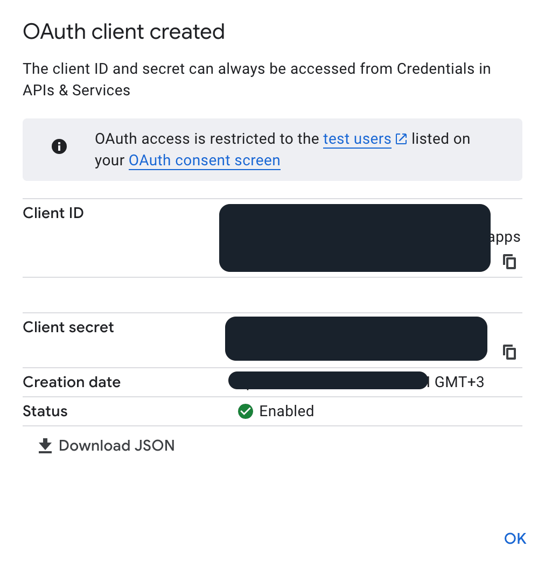Viewport: 545px width, 561px height.
Task: Click the download arrow icon
Action: tap(45, 446)
